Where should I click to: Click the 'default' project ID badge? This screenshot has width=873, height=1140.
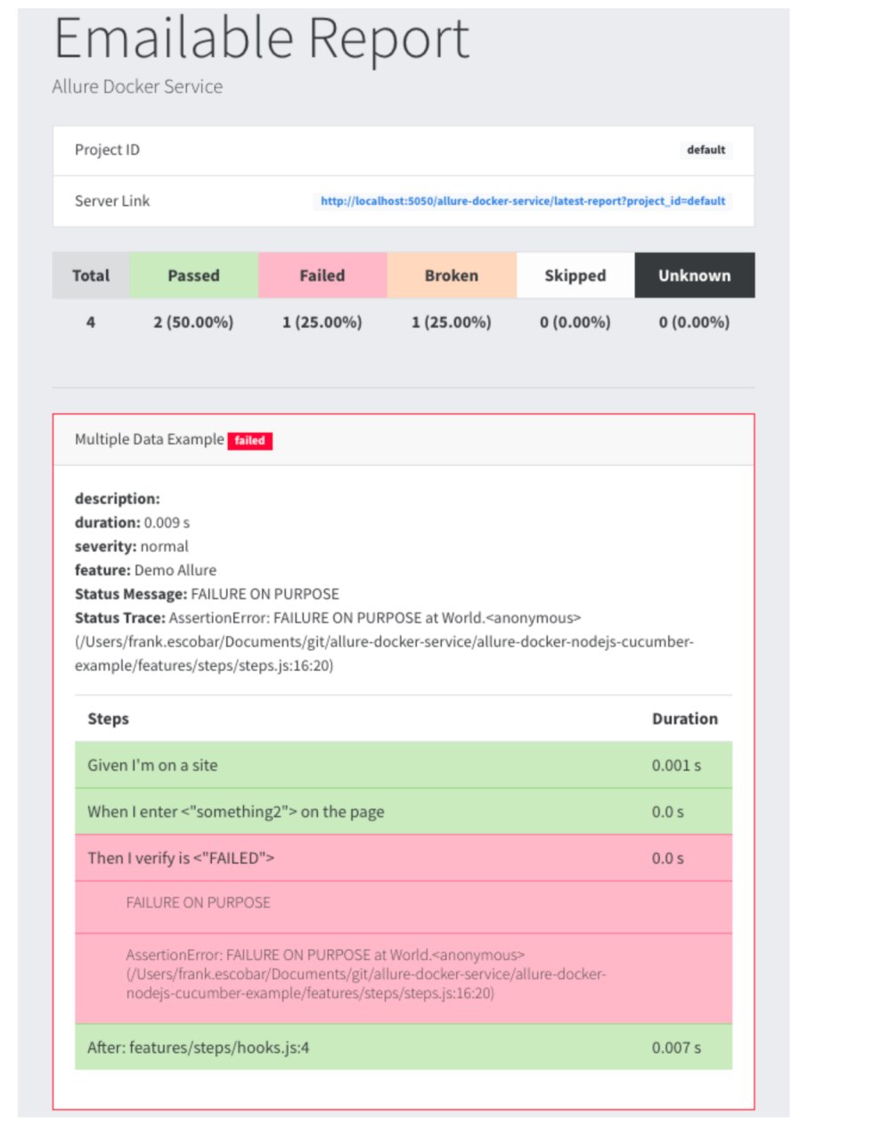[706, 150]
